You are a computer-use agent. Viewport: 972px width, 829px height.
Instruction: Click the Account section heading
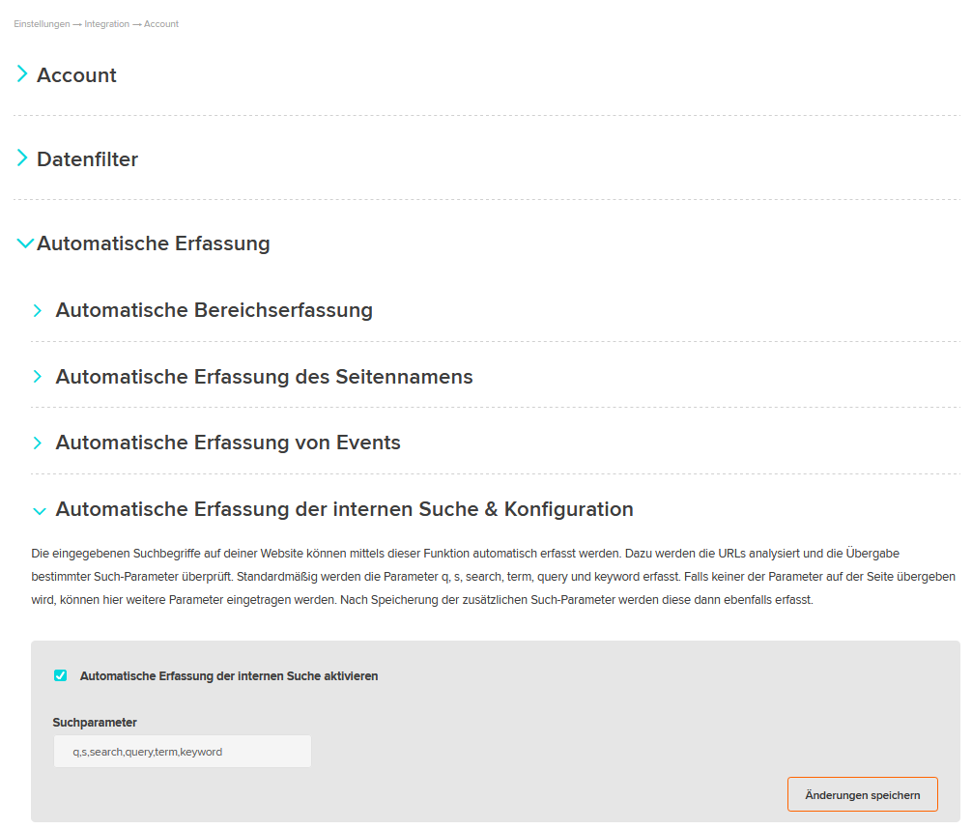tap(76, 75)
